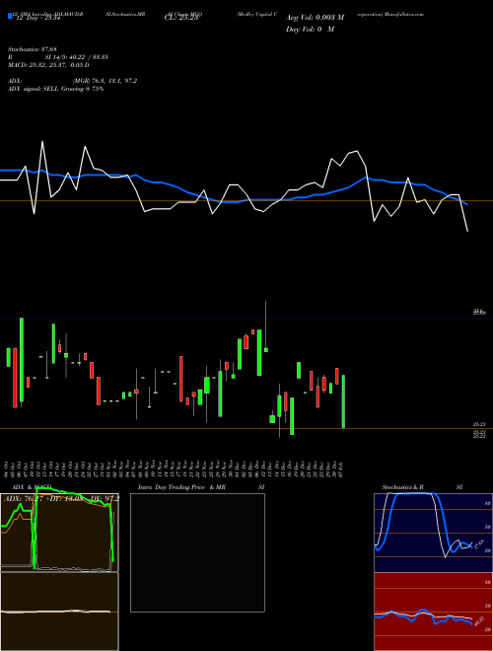
Task: Click the '(MGR) 76.3, 18.1, 97.2' ADX values
Action: pos(105,81)
